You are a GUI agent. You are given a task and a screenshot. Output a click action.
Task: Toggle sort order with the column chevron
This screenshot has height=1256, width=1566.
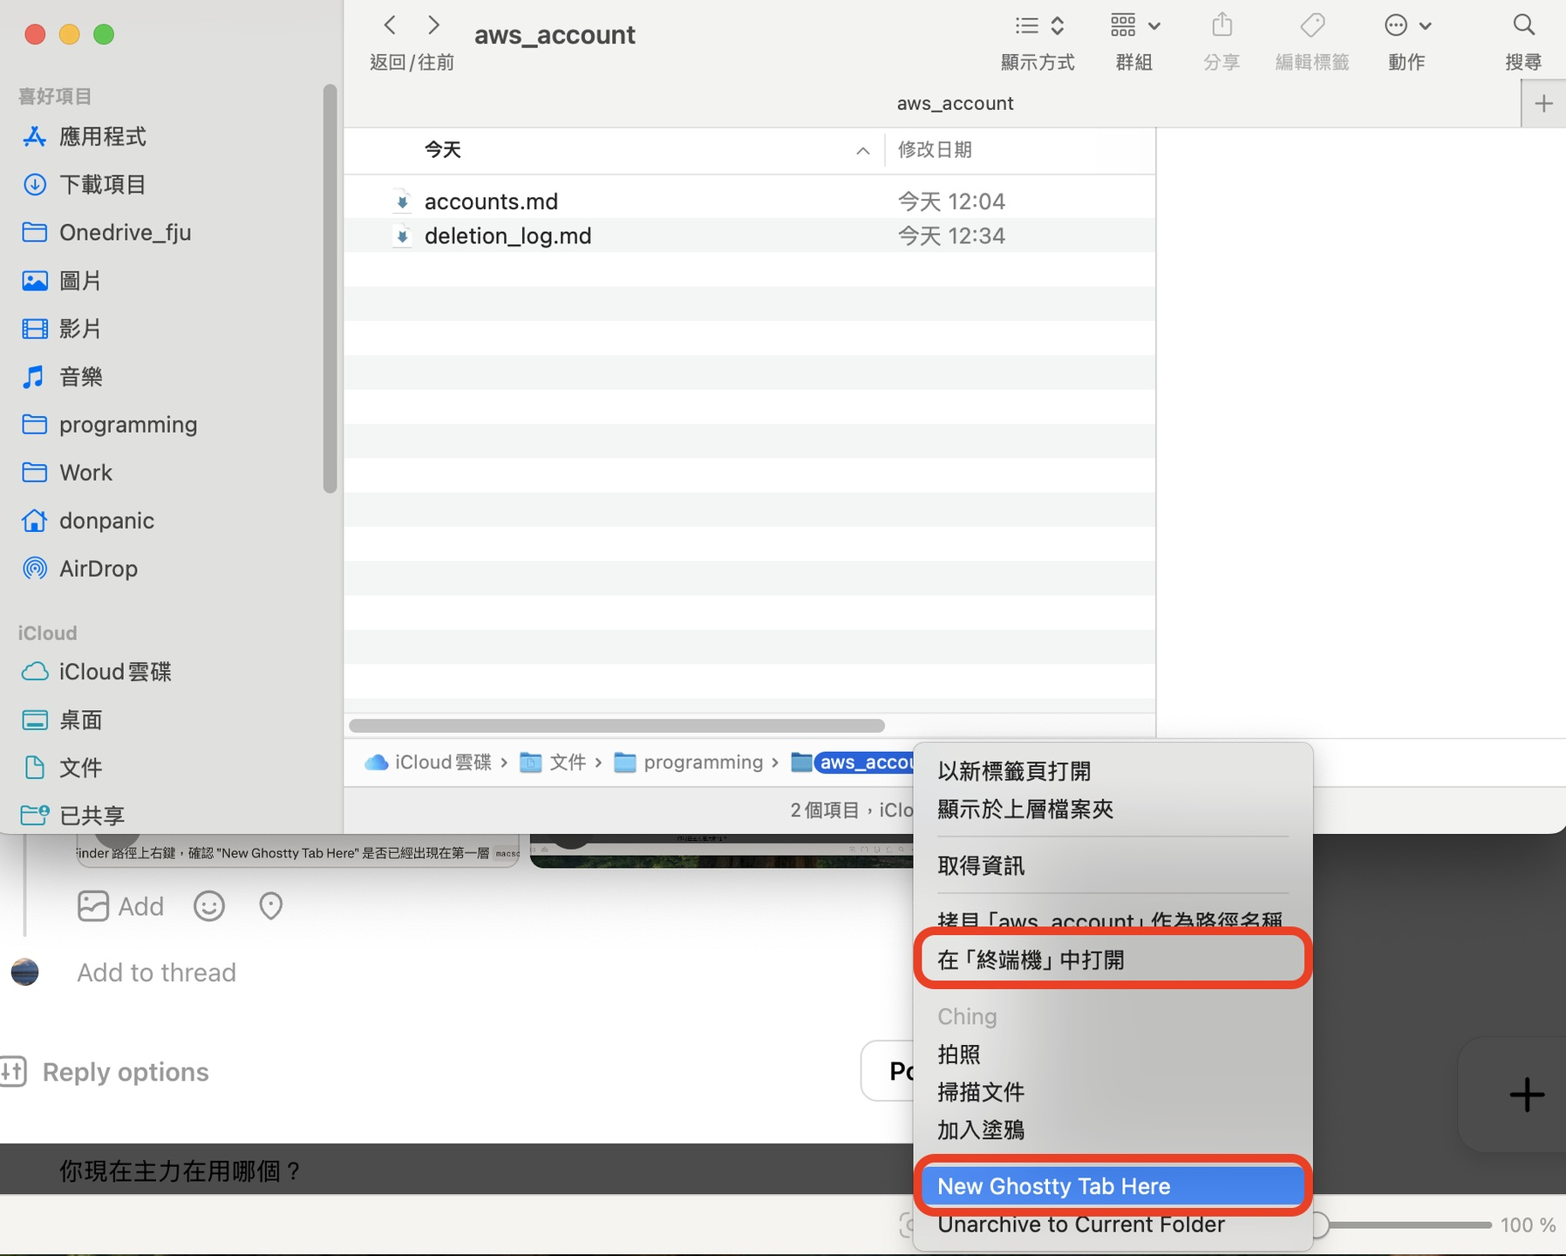(x=862, y=151)
